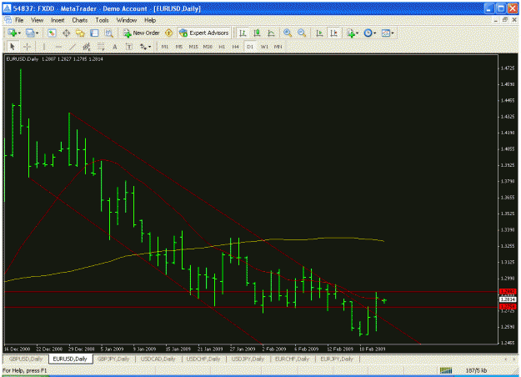Expand the Profiles dropdown arrow
The height and width of the screenshot is (377, 521).
click(38, 33)
